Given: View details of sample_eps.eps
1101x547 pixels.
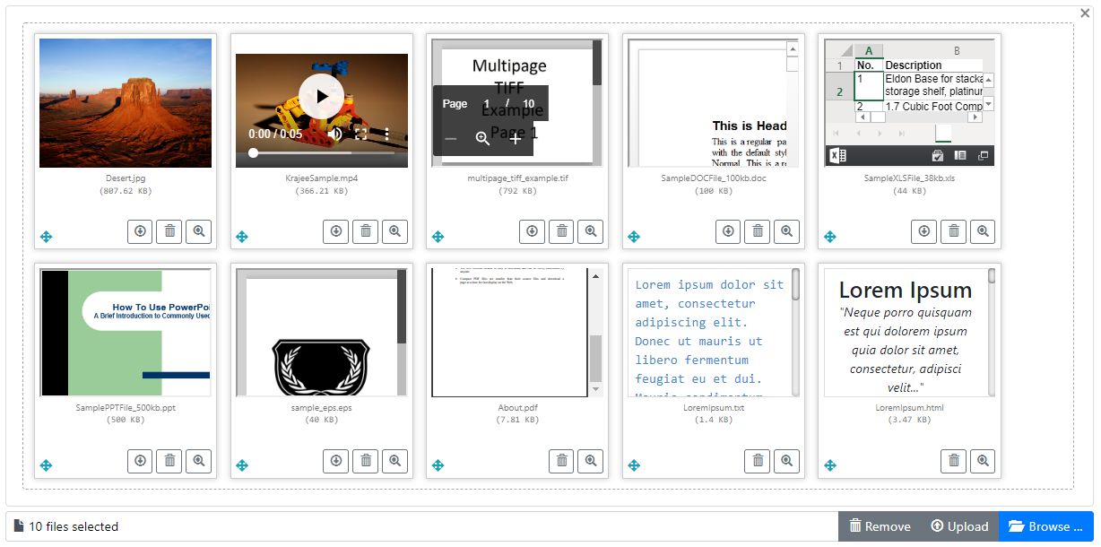Looking at the screenshot, I should tap(394, 461).
